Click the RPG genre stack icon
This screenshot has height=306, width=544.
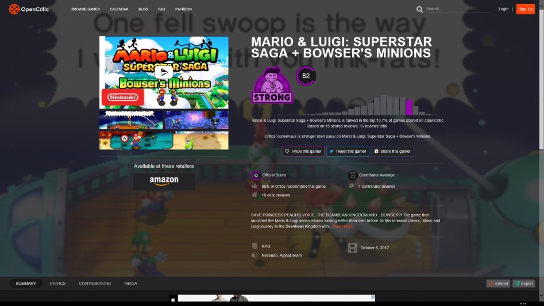point(254,246)
